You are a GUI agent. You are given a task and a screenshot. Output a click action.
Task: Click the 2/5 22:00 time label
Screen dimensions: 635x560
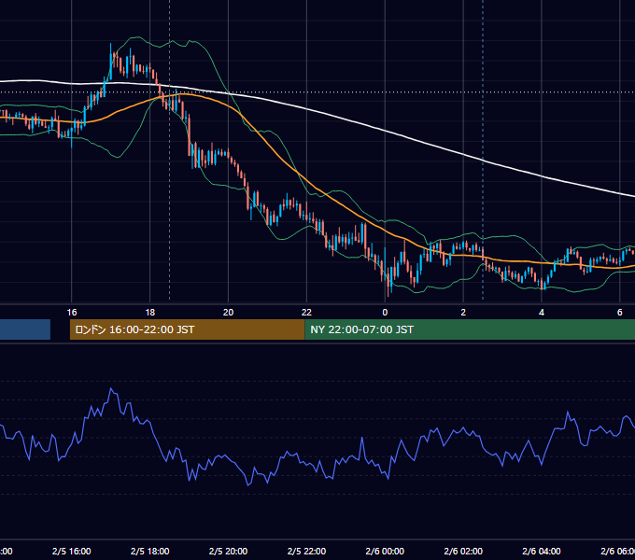pyautogui.click(x=306, y=551)
